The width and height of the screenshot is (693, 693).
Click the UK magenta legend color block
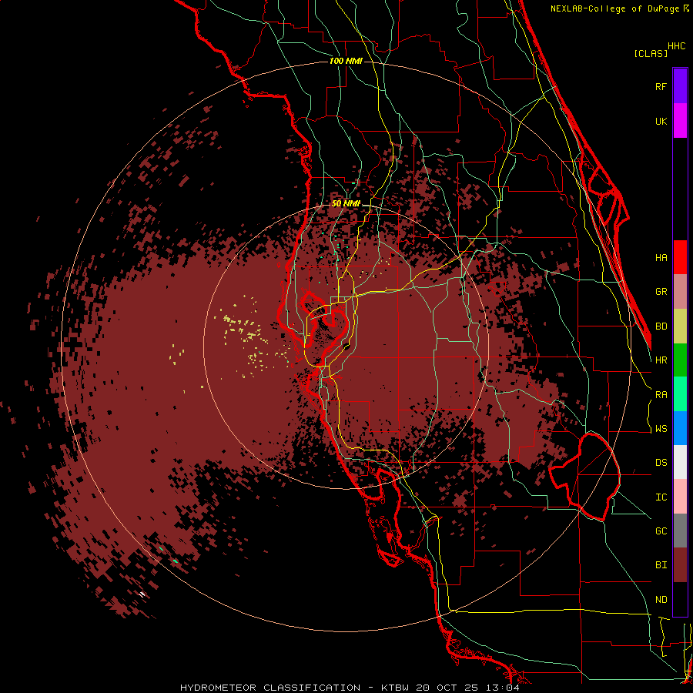[x=680, y=121]
